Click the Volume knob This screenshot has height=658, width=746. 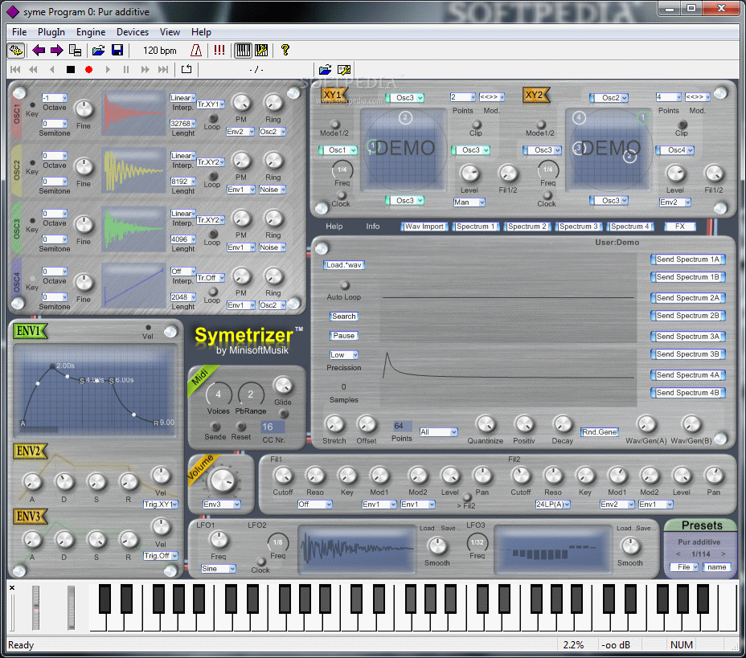222,480
